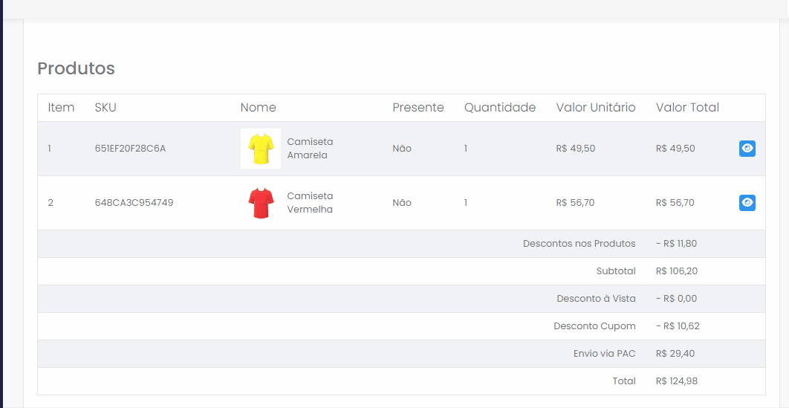789x408 pixels.
Task: Click the Total amount R$ 124,98
Action: 677,381
